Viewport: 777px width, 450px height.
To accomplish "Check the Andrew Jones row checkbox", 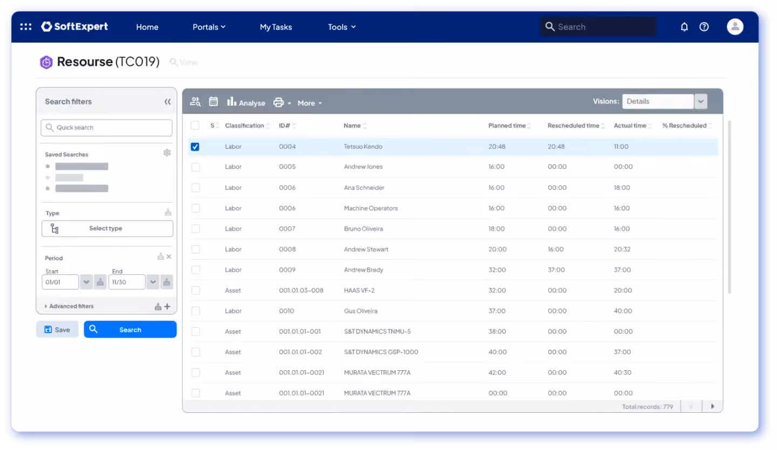I will (195, 167).
